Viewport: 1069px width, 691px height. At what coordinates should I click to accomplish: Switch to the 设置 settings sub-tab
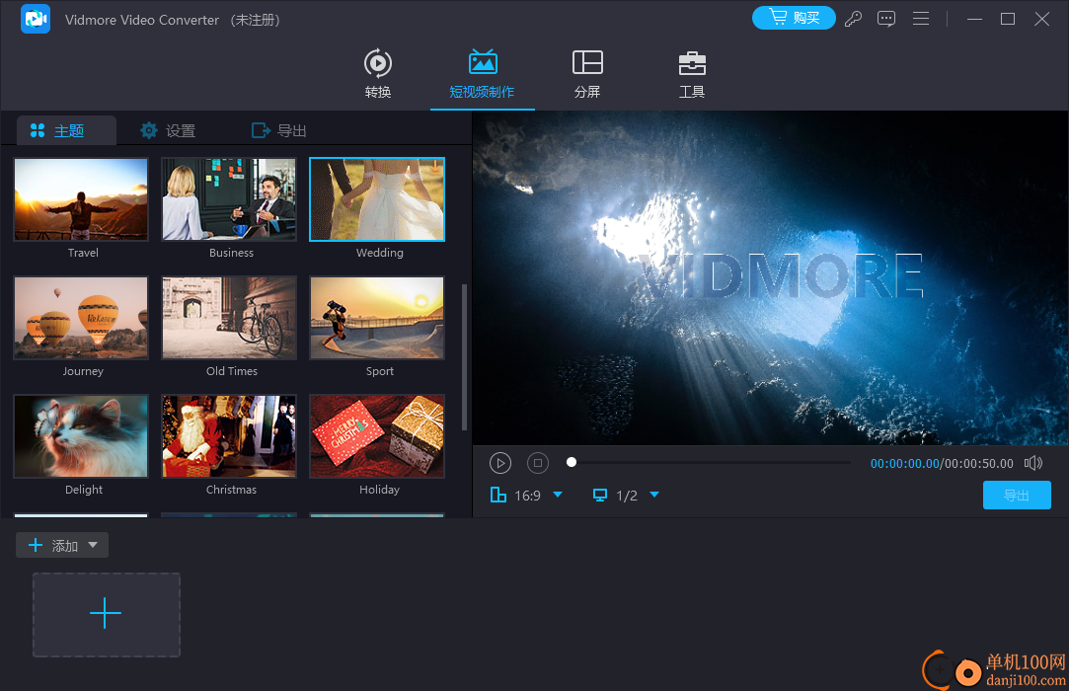tap(168, 130)
